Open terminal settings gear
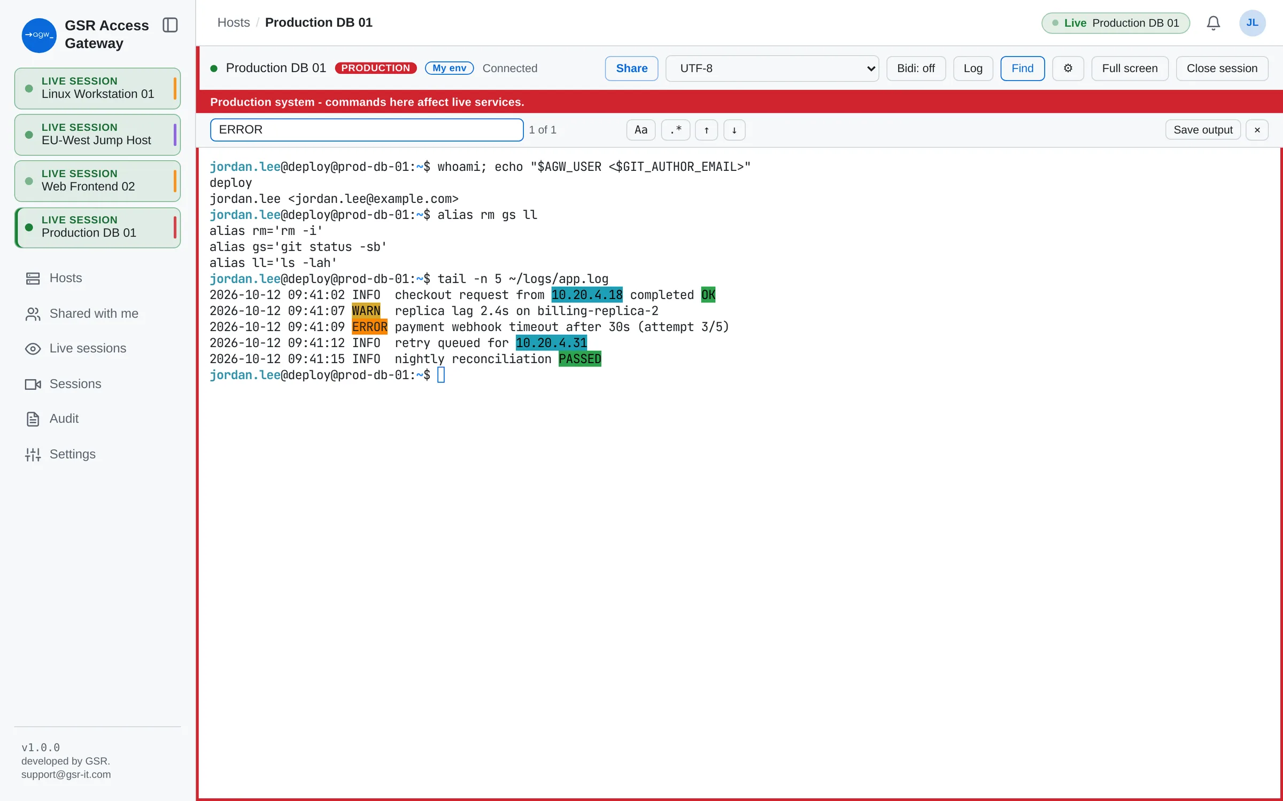The height and width of the screenshot is (801, 1283). click(x=1068, y=68)
